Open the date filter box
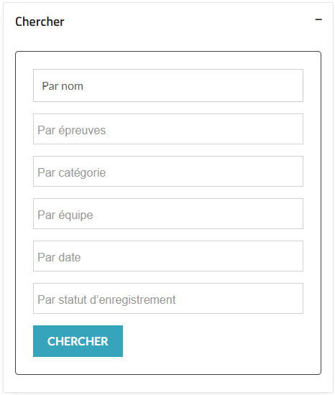 pyautogui.click(x=168, y=256)
